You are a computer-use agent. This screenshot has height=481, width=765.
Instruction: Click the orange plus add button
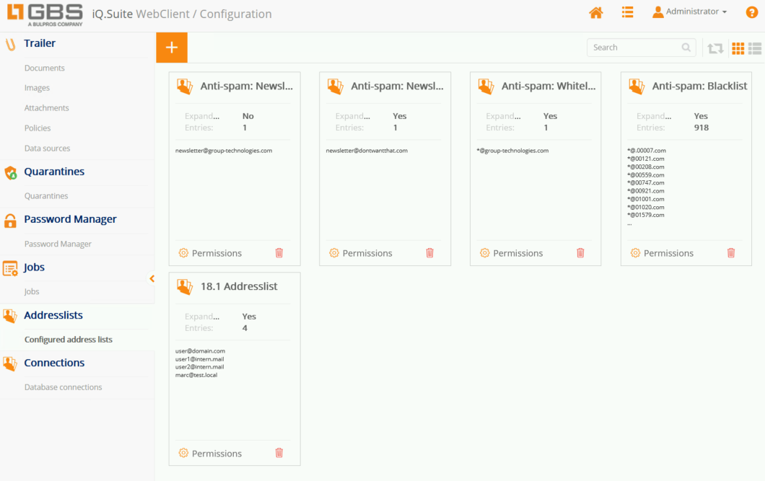point(172,48)
